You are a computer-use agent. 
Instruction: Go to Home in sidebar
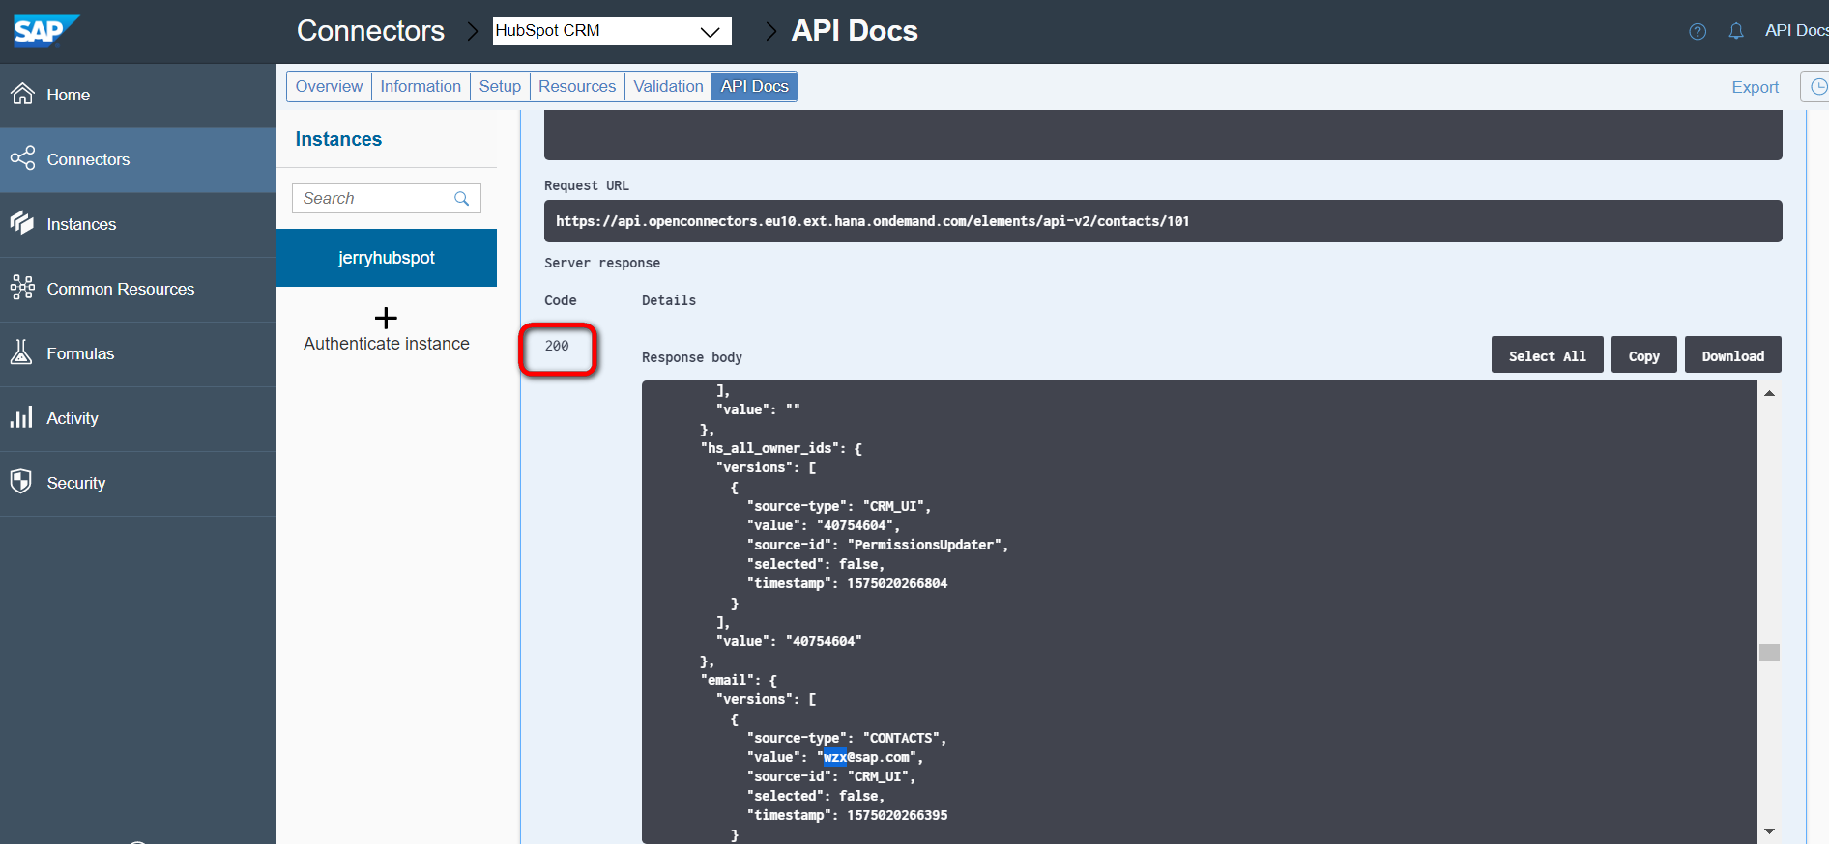click(69, 95)
